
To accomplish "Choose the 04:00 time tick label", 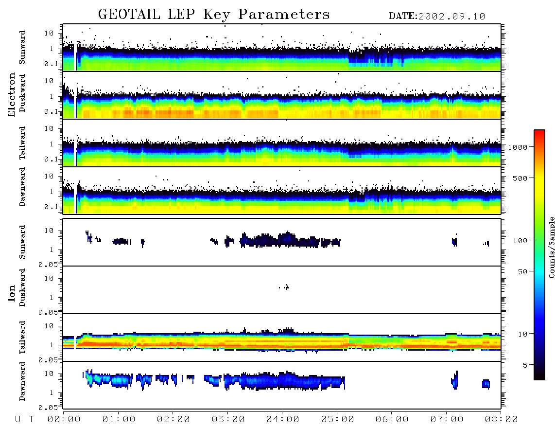I will 282,419.
